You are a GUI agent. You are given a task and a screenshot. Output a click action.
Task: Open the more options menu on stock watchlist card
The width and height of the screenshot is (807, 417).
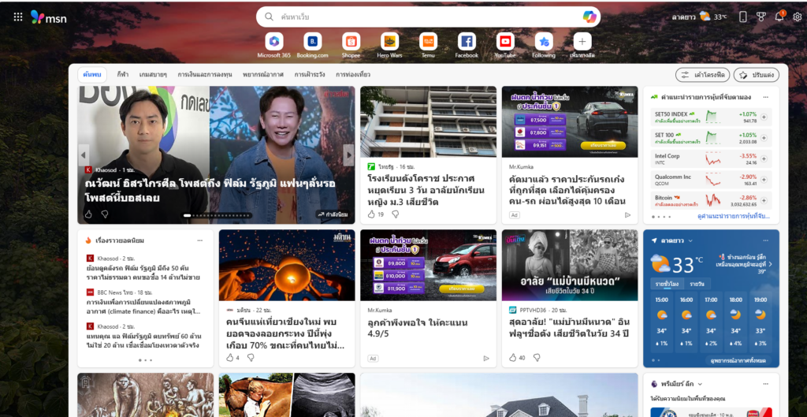(x=767, y=96)
